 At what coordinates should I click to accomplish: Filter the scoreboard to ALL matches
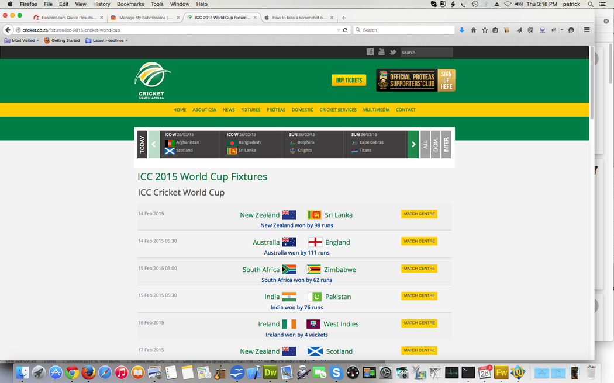[x=425, y=144]
